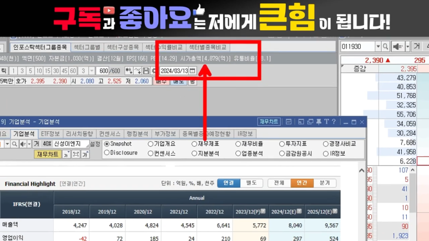Switch to the 리서치동향 tab
Image resolution: width=429 pixels, height=241 pixels.
coord(79,134)
